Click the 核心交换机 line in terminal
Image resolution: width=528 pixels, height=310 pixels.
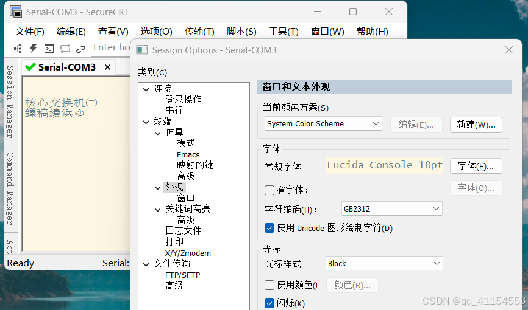61,102
